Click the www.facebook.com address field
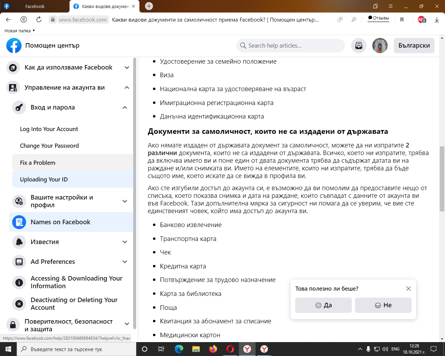 click(x=83, y=20)
